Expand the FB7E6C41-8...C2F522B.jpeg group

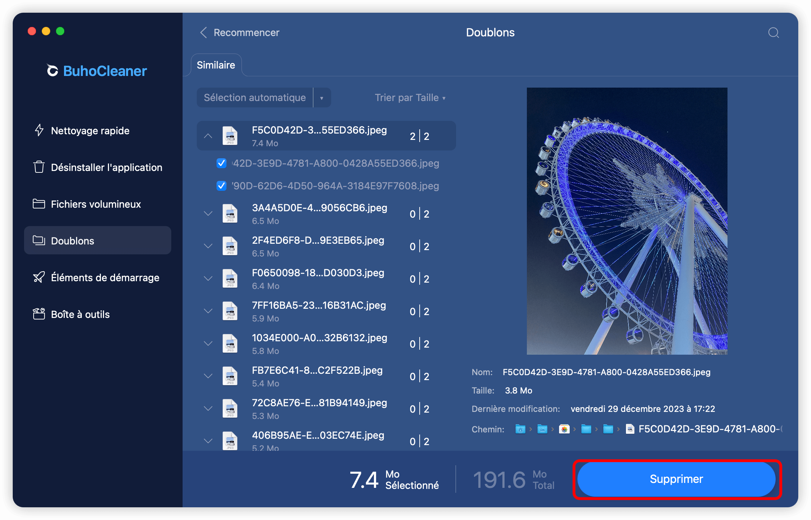(208, 376)
